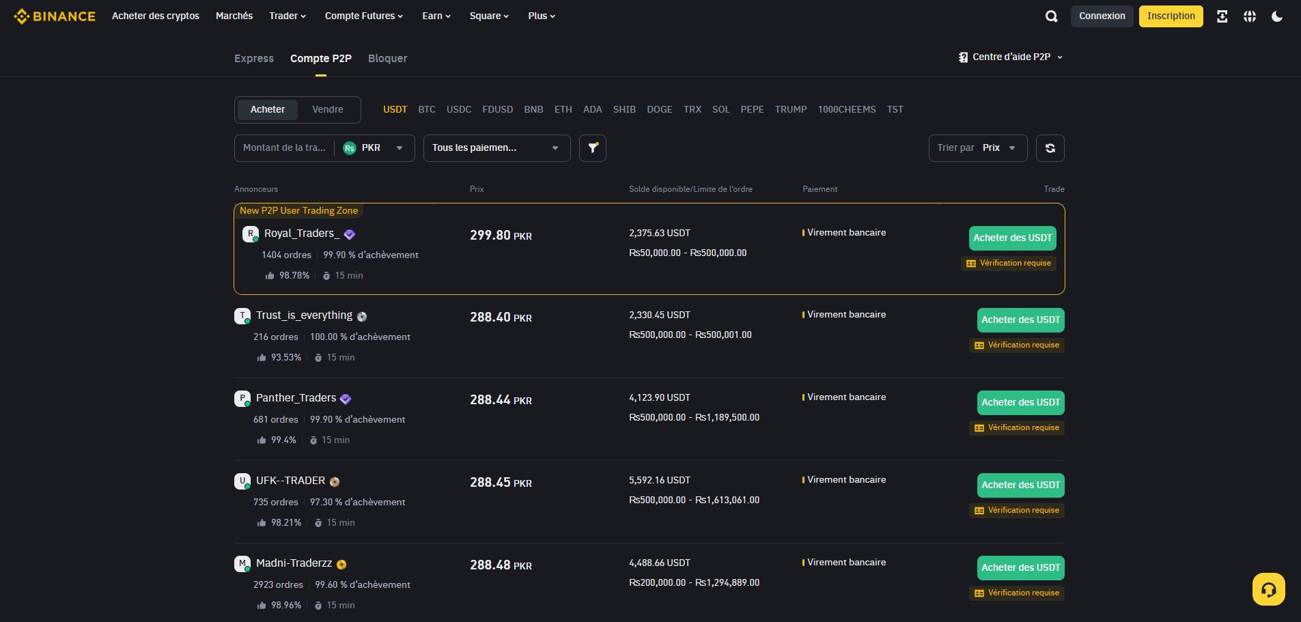This screenshot has height=622, width=1301.
Task: Expand the Earn menu
Action: [436, 16]
